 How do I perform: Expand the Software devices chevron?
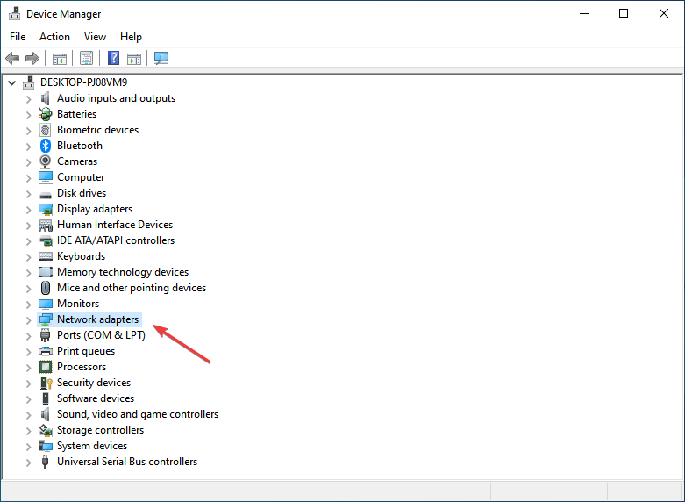pyautogui.click(x=28, y=398)
